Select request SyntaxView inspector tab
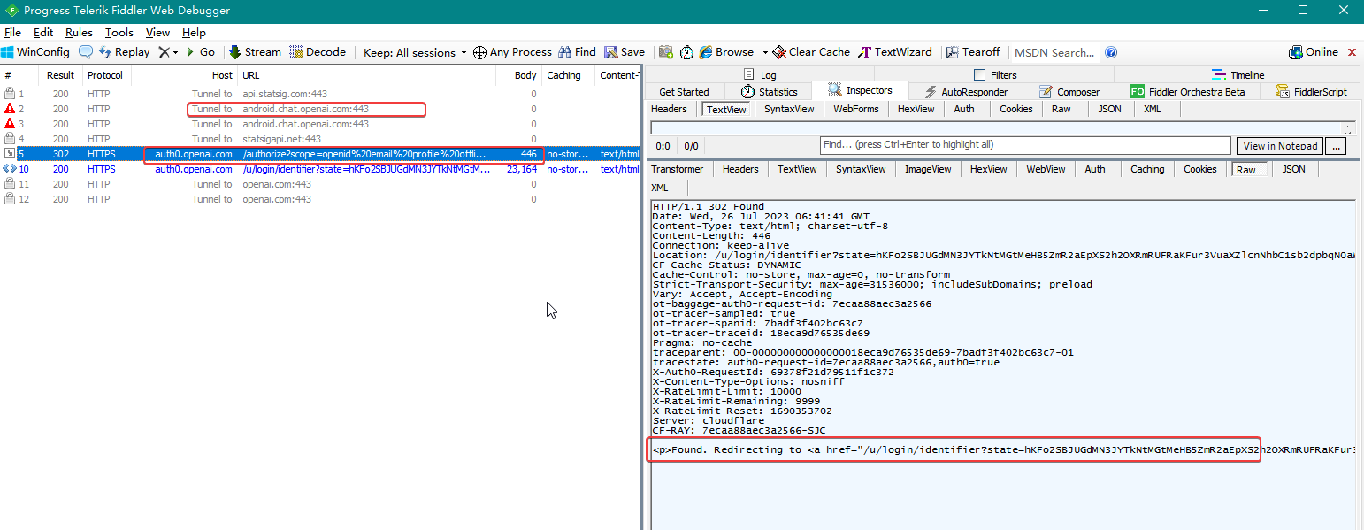The image size is (1364, 530). (789, 109)
